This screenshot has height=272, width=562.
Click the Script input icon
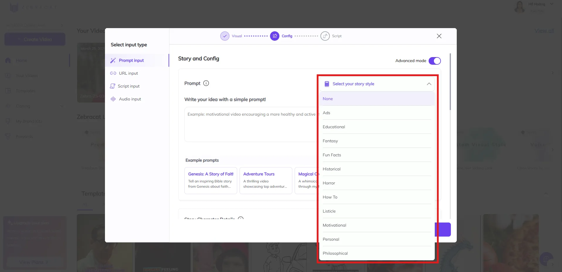click(x=113, y=86)
